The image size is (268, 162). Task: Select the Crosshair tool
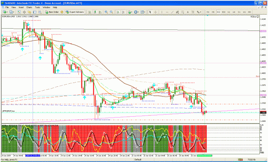coord(155,12)
